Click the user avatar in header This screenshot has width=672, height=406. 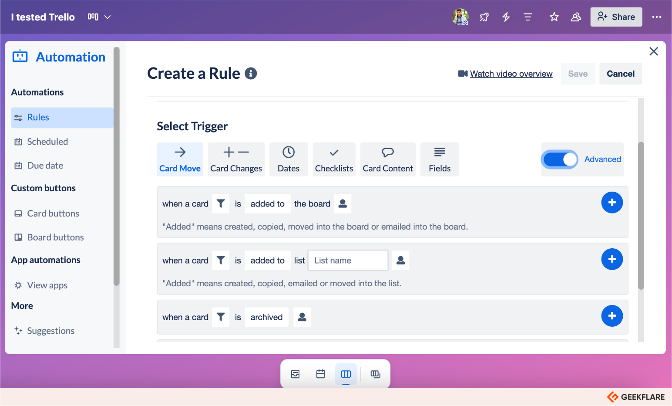(460, 17)
